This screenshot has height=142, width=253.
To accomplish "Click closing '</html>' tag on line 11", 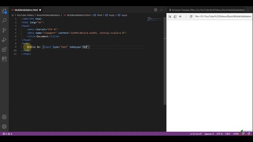I will 26,54.
